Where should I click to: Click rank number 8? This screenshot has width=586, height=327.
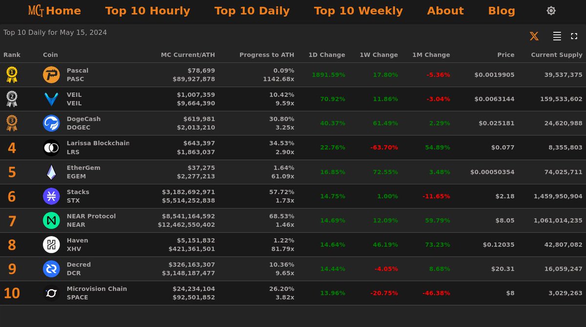[12, 245]
